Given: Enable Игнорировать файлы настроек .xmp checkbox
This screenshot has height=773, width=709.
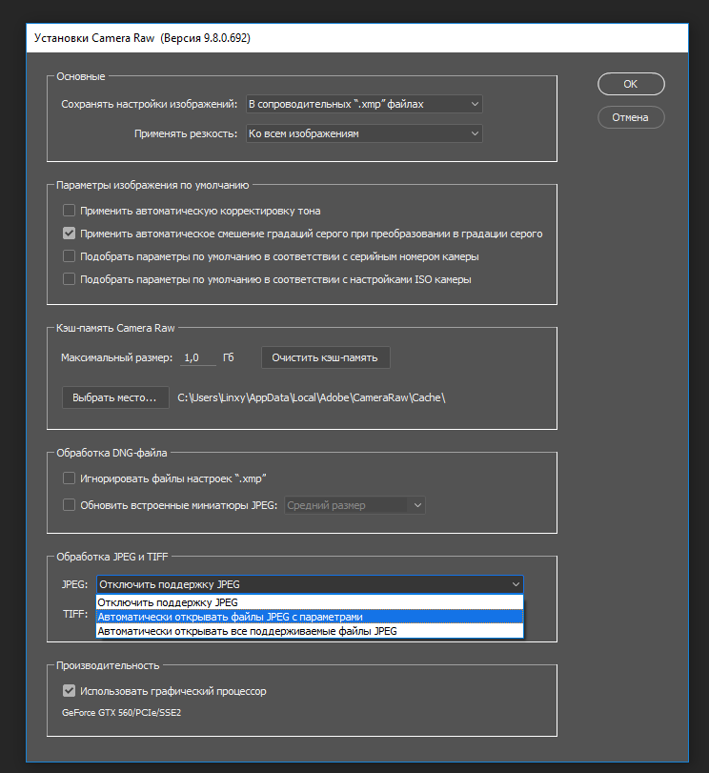Looking at the screenshot, I should coord(69,478).
